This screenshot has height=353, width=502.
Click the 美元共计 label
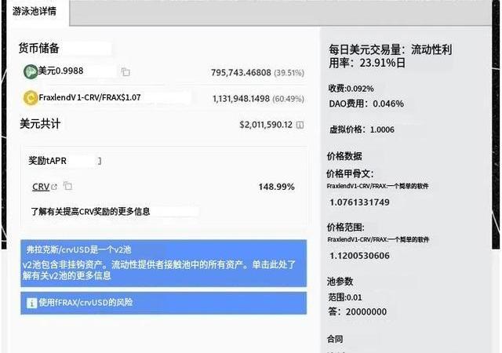pyautogui.click(x=40, y=124)
